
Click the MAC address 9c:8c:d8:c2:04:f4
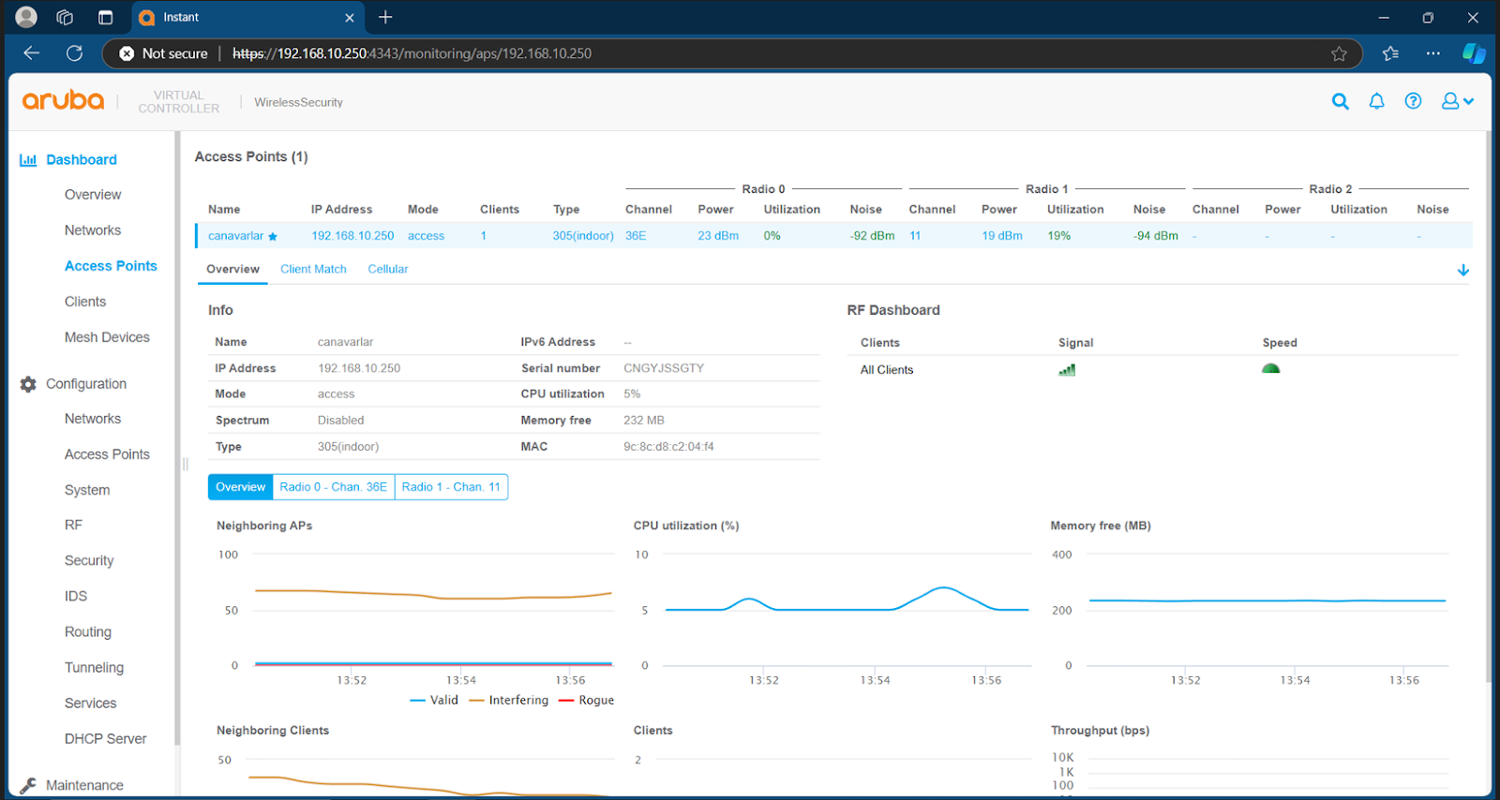[x=668, y=447]
